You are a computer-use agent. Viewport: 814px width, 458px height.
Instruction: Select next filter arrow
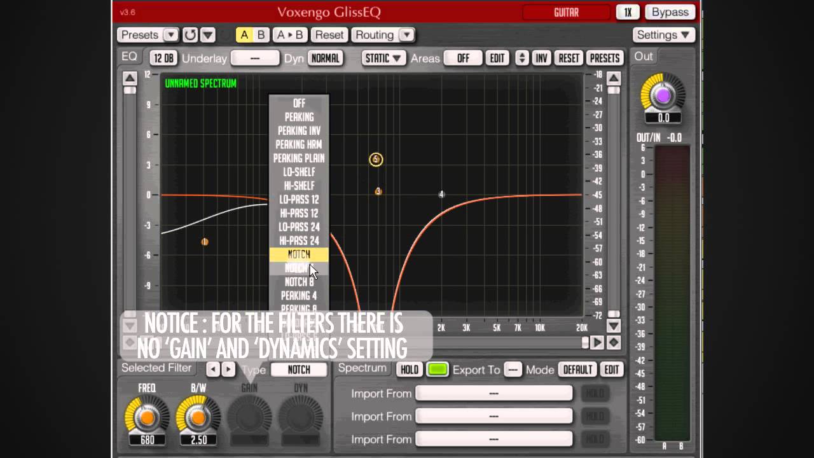228,369
